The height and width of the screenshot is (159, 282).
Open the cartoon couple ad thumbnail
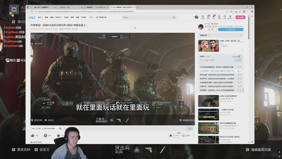(x=209, y=46)
